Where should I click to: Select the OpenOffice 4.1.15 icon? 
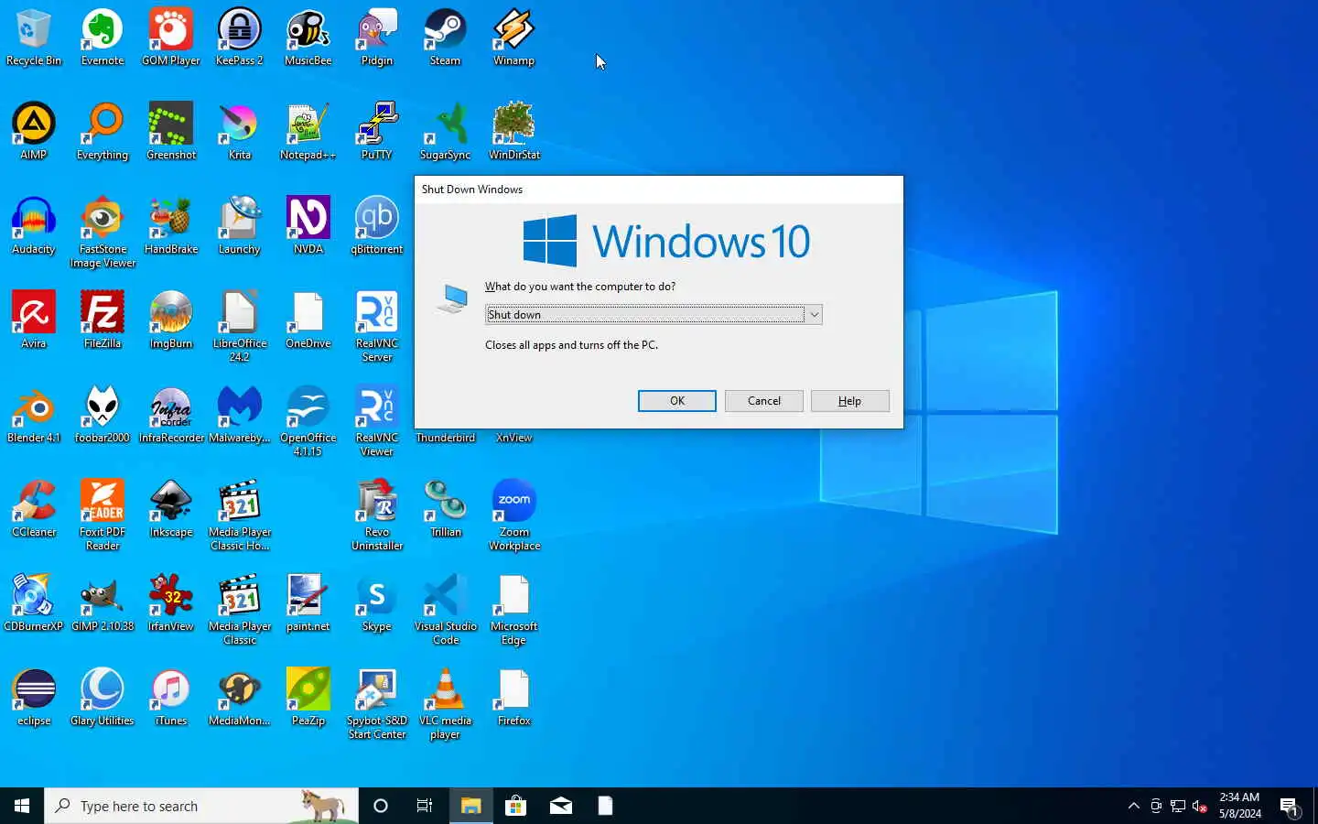pos(308,421)
